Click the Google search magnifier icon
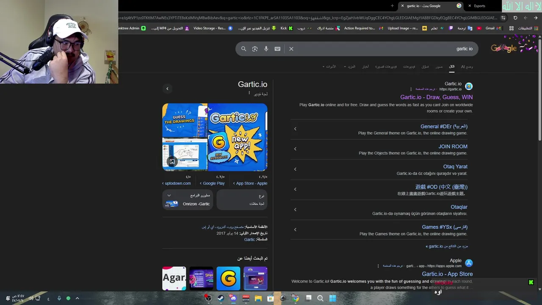Screen dimensions: 542x305 [243, 49]
